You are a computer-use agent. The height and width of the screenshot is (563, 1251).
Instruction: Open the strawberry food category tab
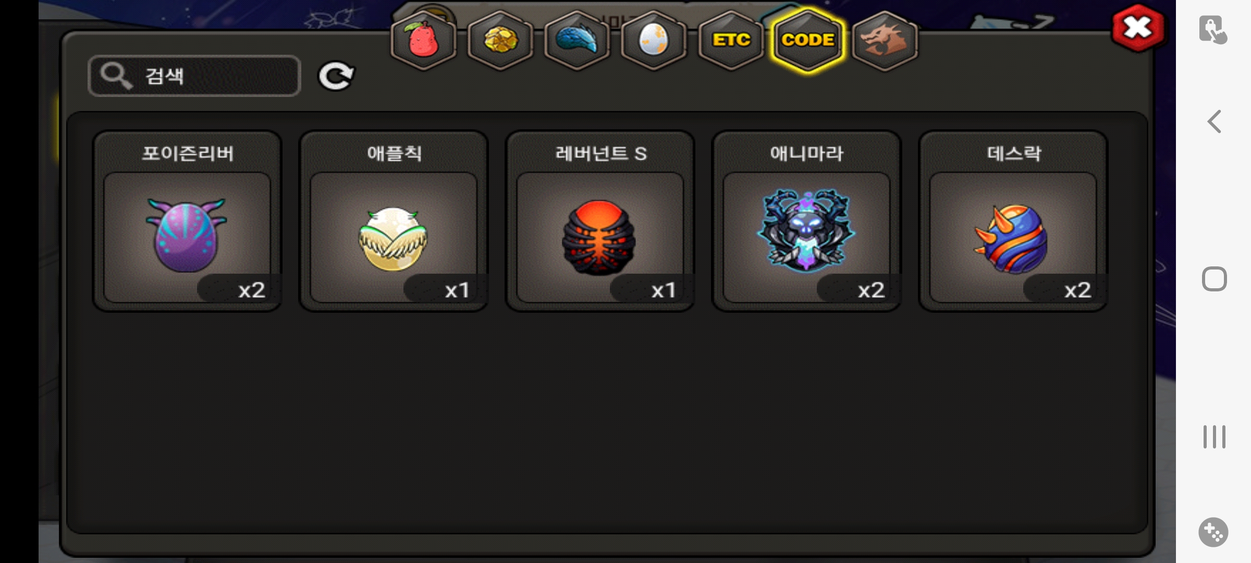423,40
